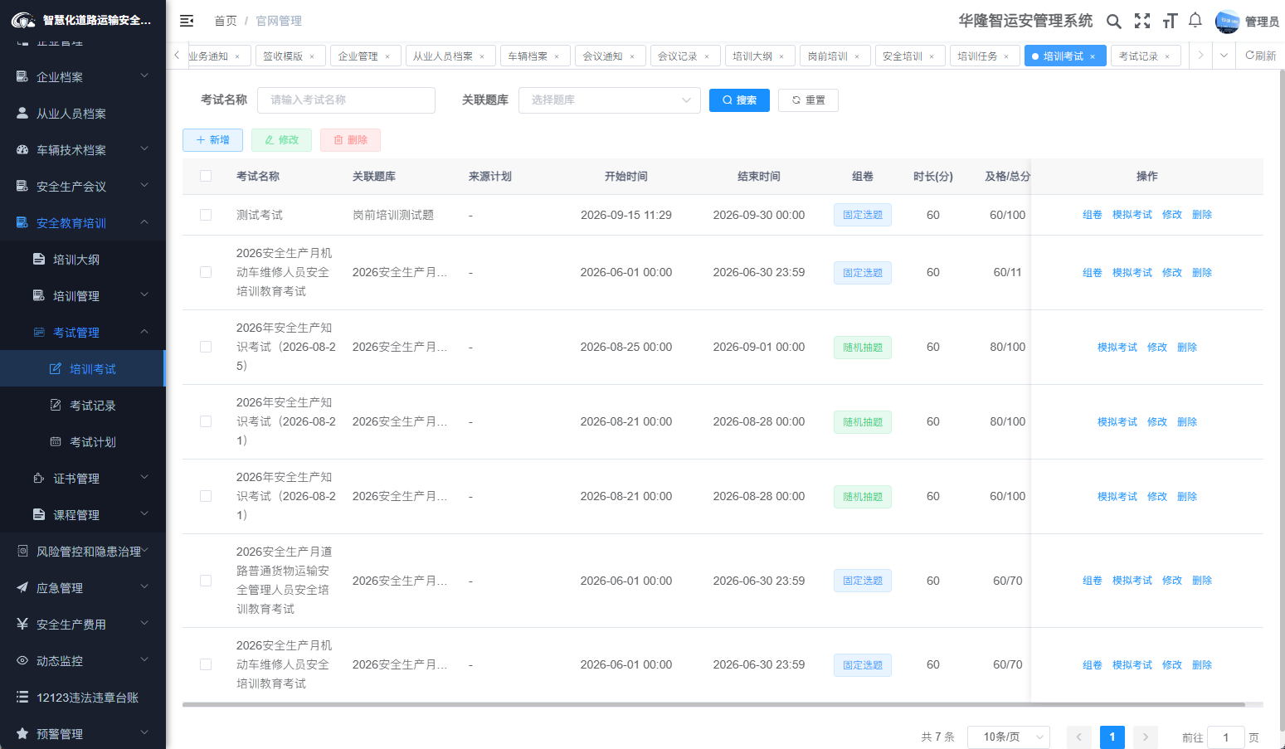
Task: Close the 考试记录 tab
Action: (1167, 56)
